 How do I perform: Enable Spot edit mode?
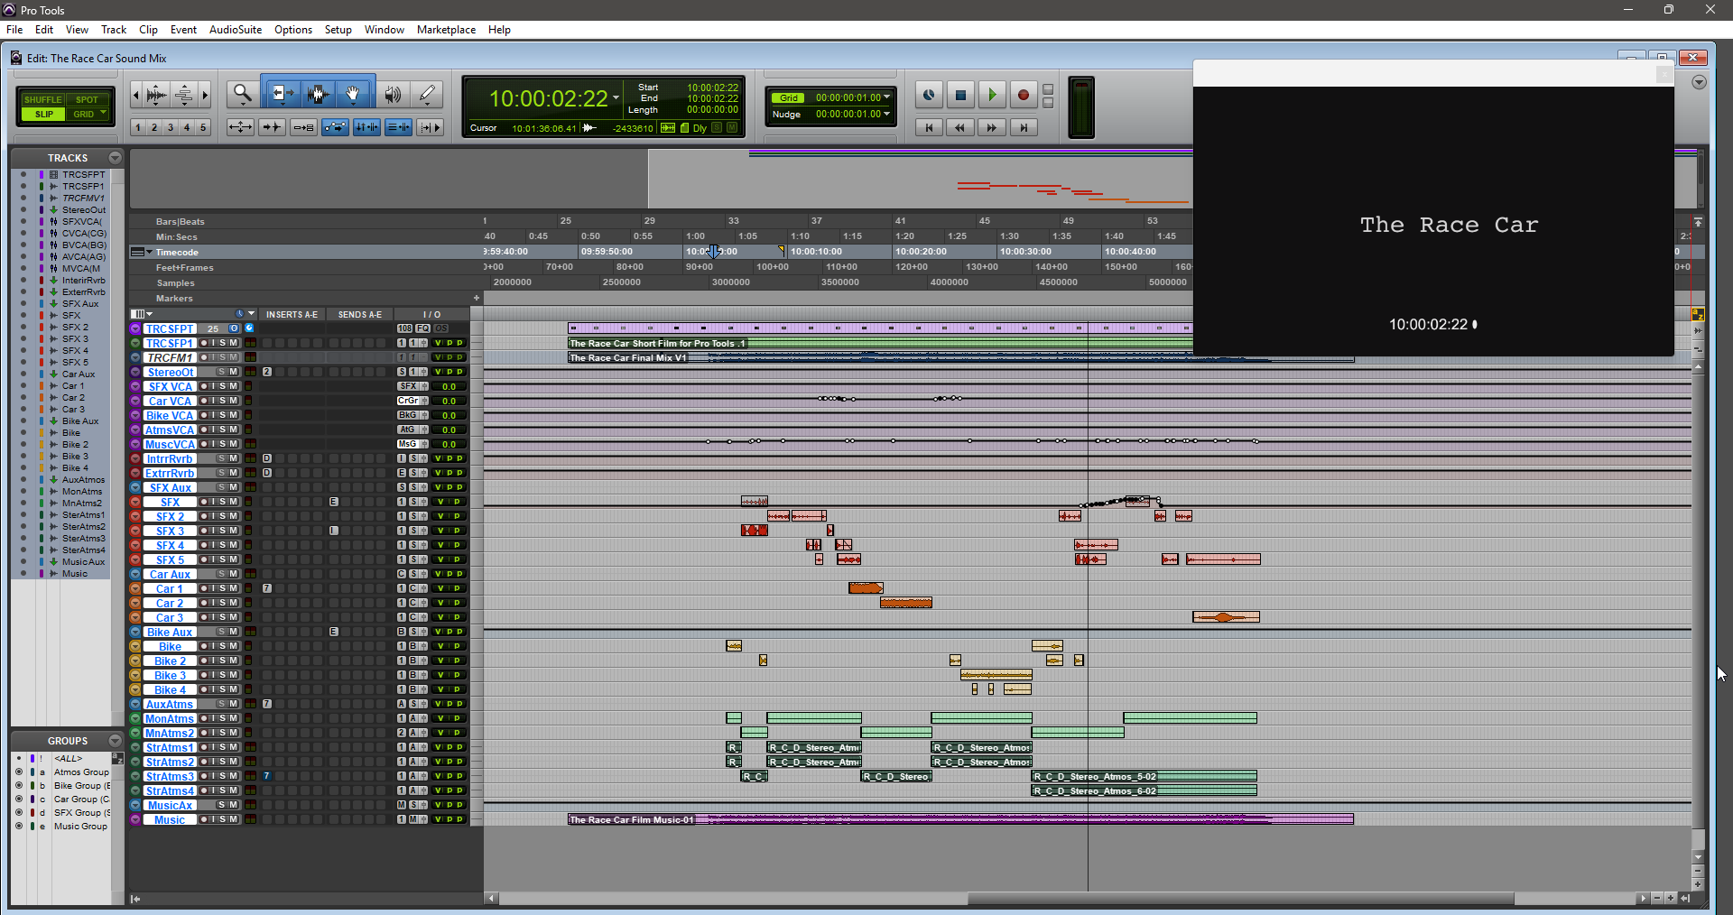click(x=87, y=100)
